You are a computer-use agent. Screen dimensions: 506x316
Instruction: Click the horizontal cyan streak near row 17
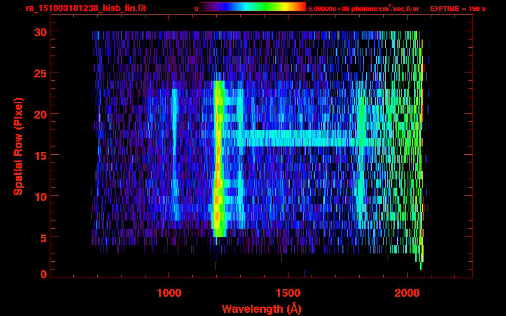(297, 139)
